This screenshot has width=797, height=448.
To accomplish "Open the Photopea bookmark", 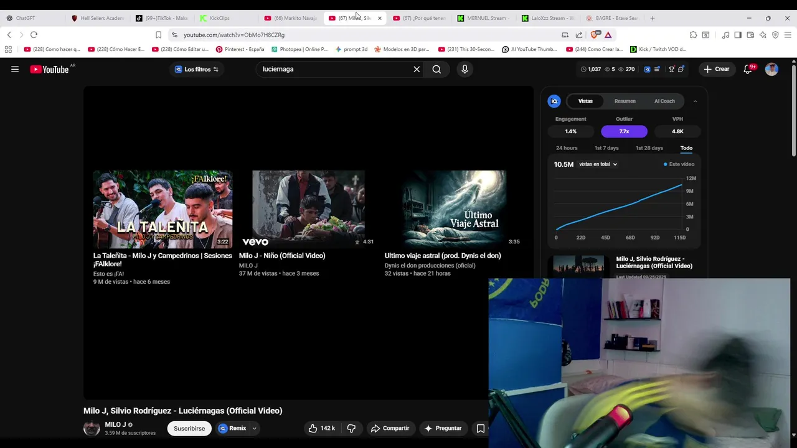I will (x=299, y=49).
